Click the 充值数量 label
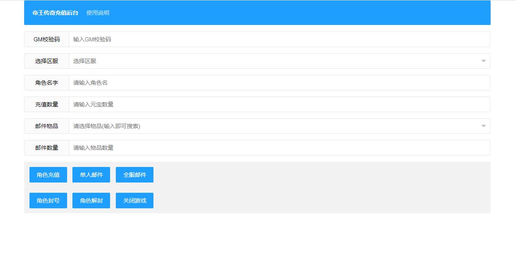The image size is (516, 257). click(x=47, y=104)
